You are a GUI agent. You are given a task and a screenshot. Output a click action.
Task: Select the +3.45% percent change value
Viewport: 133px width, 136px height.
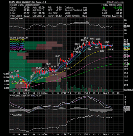(x=118, y=8)
